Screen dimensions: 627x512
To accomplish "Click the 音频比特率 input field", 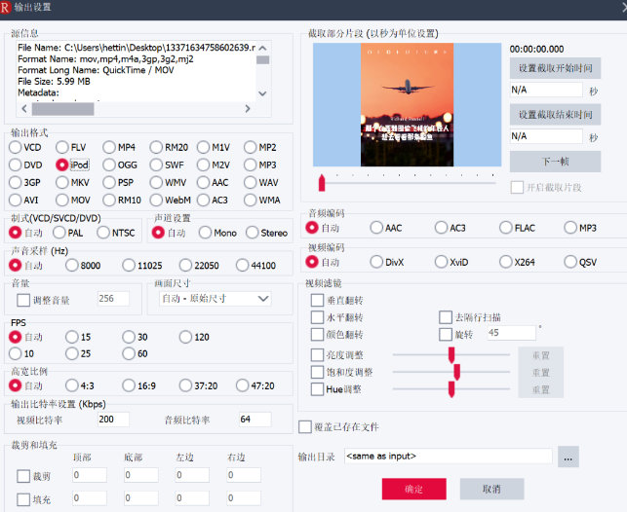I will click(255, 420).
